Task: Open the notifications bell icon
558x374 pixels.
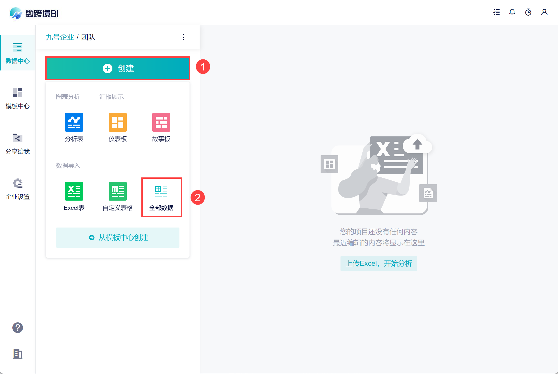Action: [x=512, y=12]
